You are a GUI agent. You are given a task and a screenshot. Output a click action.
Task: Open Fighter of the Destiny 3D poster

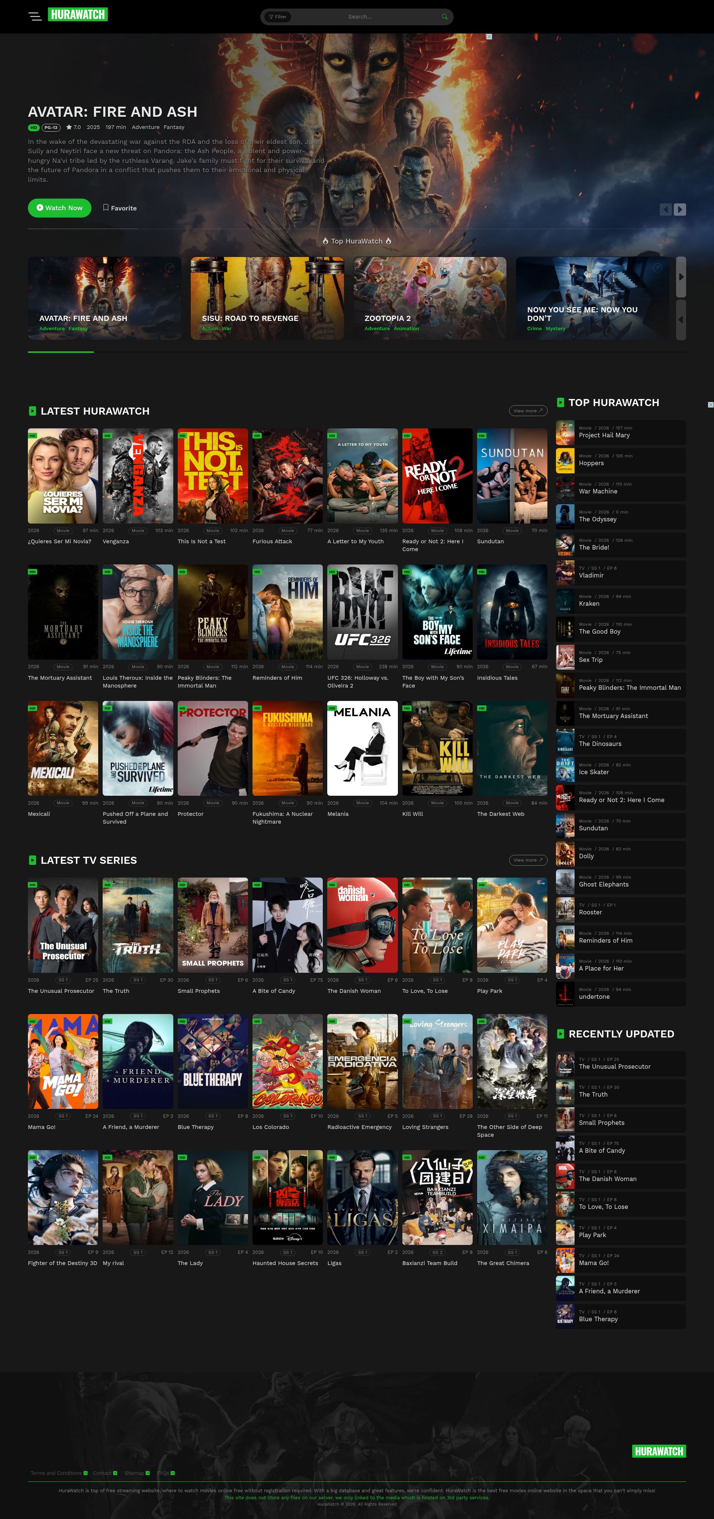(x=63, y=1198)
